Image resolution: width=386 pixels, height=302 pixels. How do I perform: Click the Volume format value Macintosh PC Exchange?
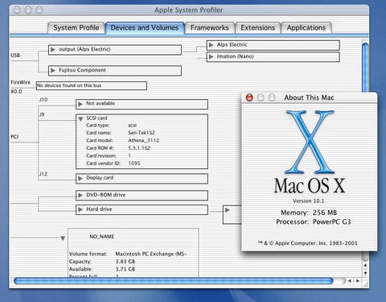tap(151, 254)
